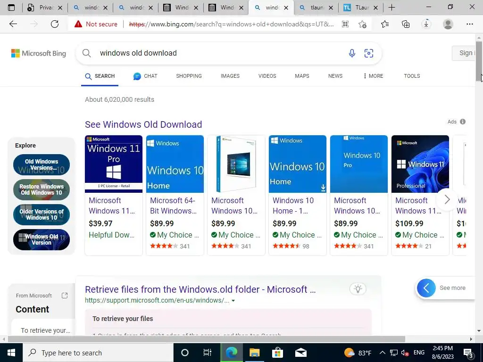483x362 pixels.
Task: Open the Downloads toolbar icon
Action: pos(426,24)
